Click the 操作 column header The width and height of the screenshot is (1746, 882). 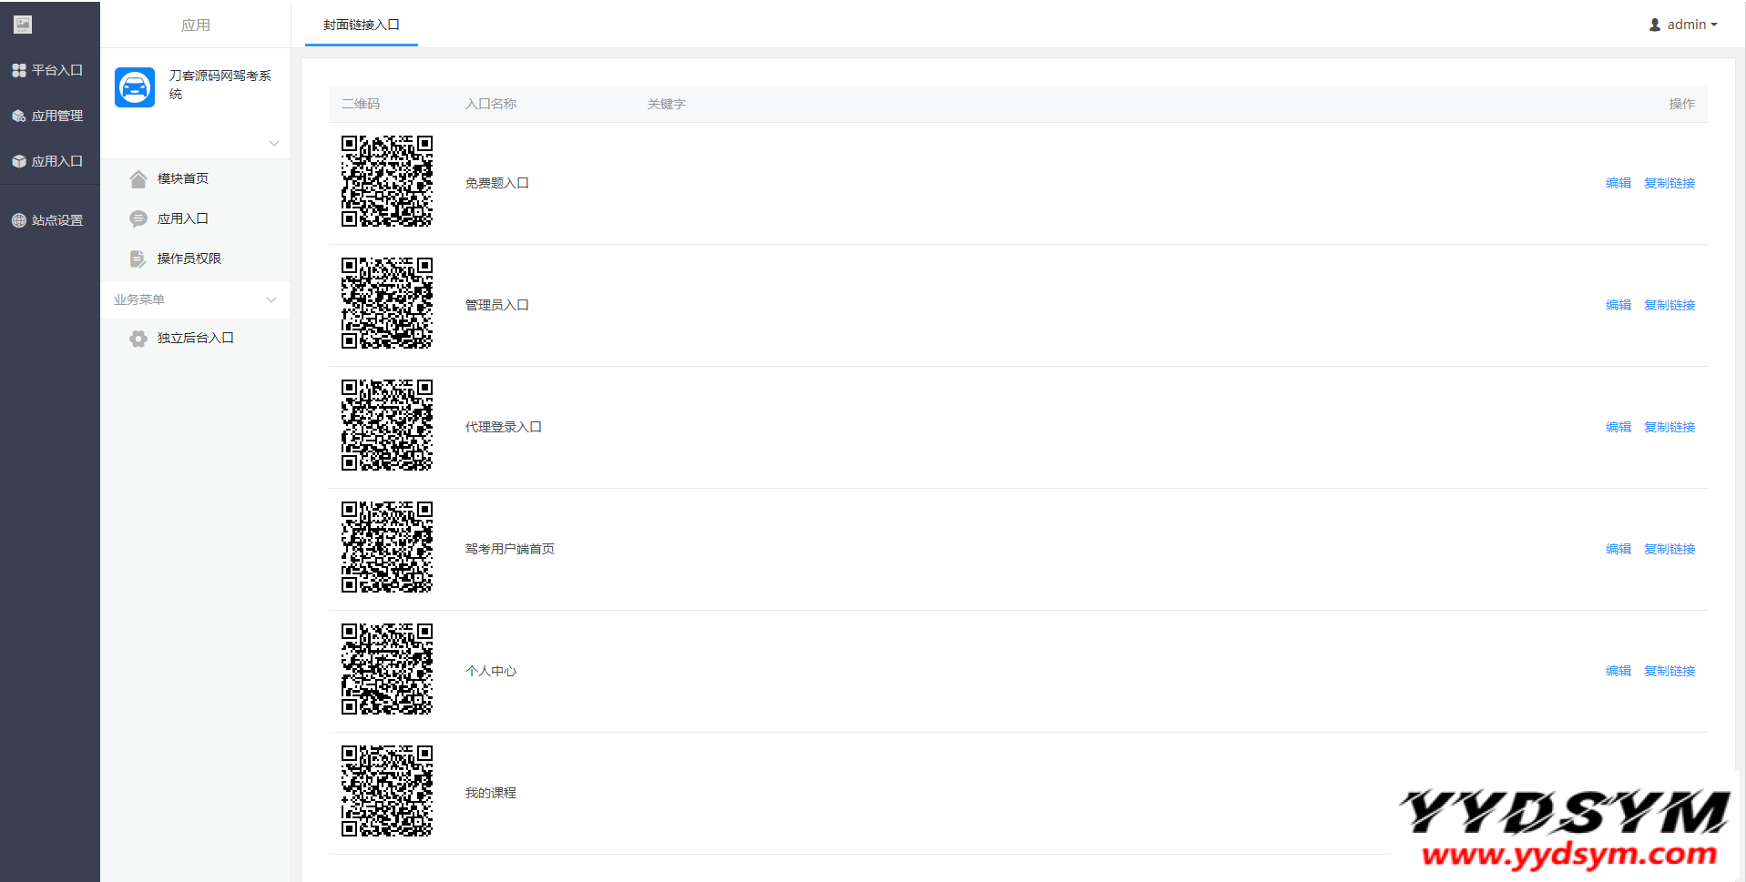pos(1682,104)
